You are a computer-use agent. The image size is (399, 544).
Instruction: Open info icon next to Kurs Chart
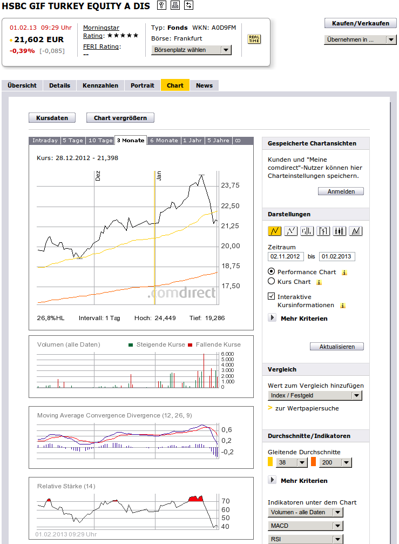click(319, 282)
